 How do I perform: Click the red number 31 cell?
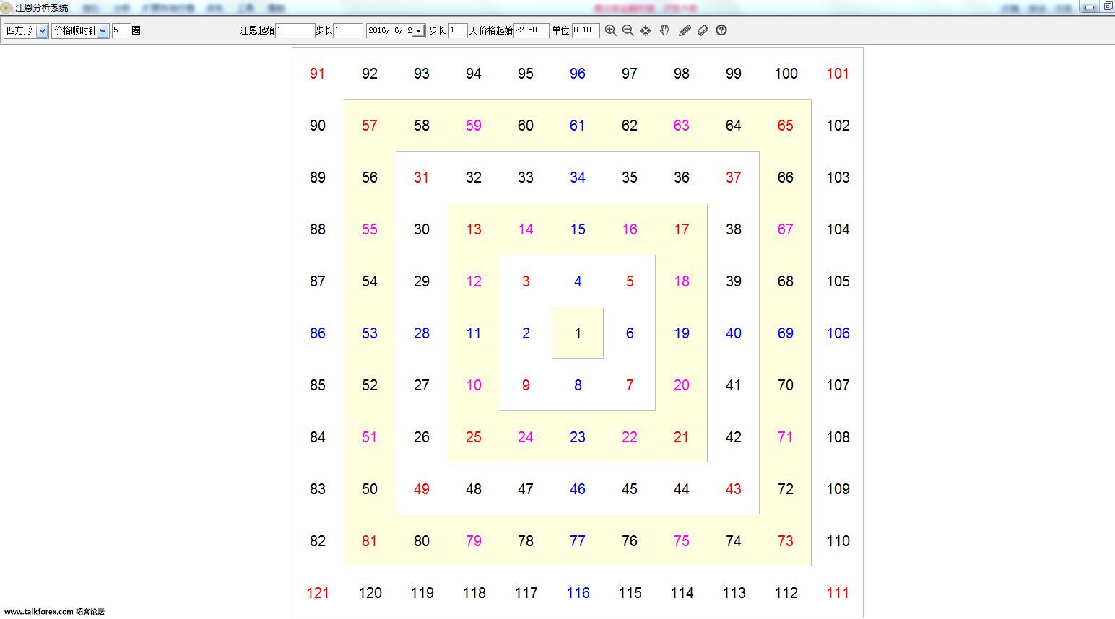point(422,177)
